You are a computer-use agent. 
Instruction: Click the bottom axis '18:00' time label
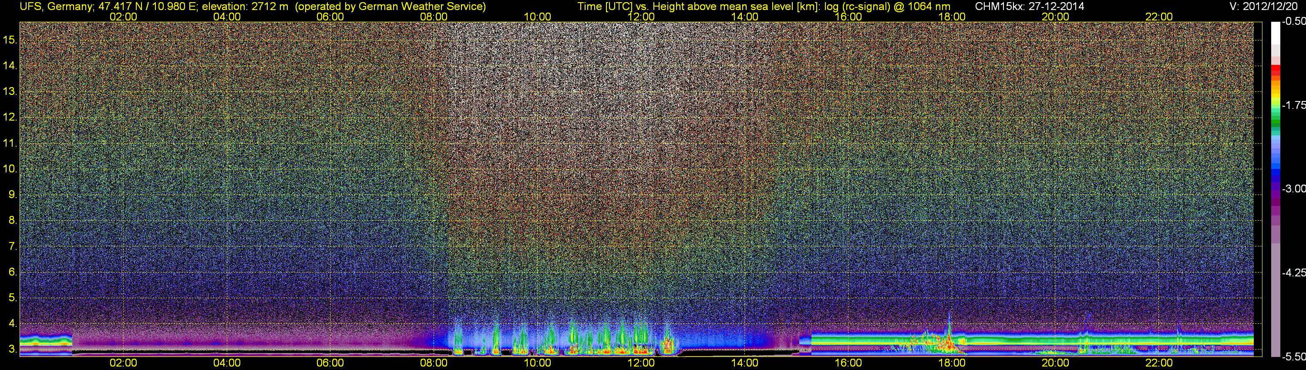952,363
